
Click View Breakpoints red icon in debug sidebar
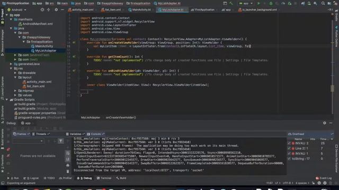click(8, 149)
